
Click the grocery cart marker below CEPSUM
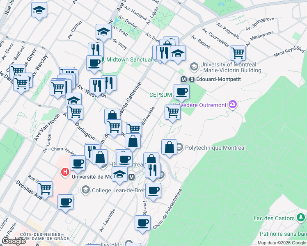click(172, 113)
